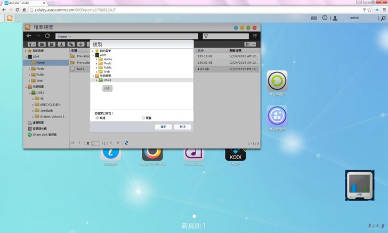This screenshot has width=388, height=233.
Task: Open the system monitor widget thumbnail
Action: (359, 186)
